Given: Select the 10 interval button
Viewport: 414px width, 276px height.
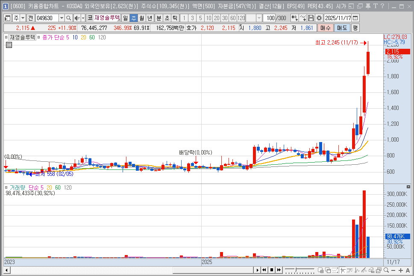Looking at the screenshot, I should pyautogui.click(x=208, y=18).
